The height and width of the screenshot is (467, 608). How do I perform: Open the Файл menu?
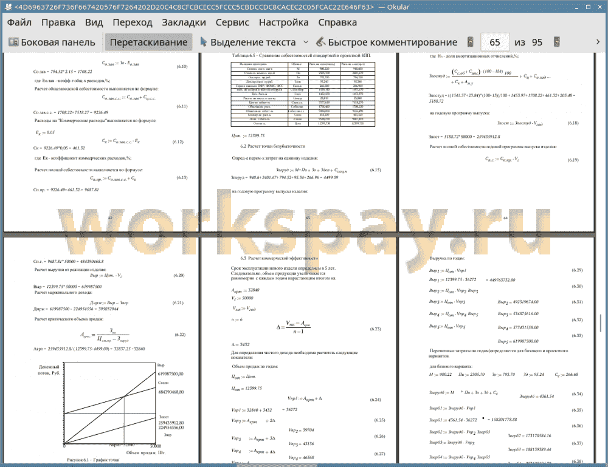point(19,22)
